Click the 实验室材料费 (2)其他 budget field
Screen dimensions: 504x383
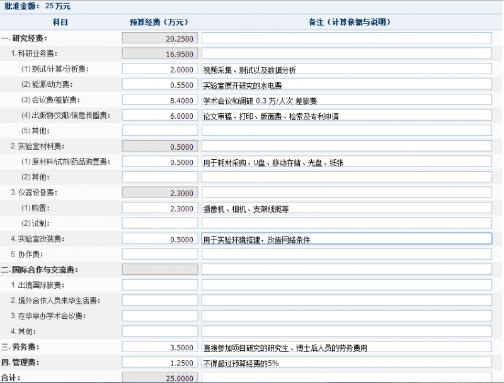tap(160, 177)
